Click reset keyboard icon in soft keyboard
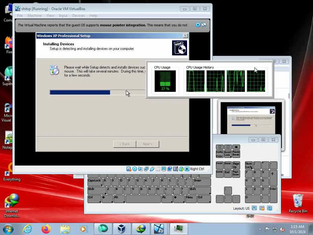Viewport: 313px width, 235px height. [270, 208]
